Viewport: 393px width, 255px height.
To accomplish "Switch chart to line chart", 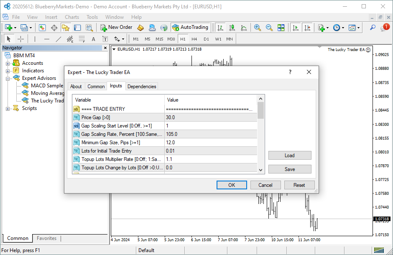I will coord(244,27).
